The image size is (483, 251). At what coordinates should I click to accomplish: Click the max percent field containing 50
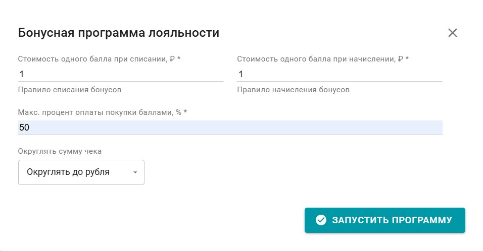pyautogui.click(x=230, y=128)
